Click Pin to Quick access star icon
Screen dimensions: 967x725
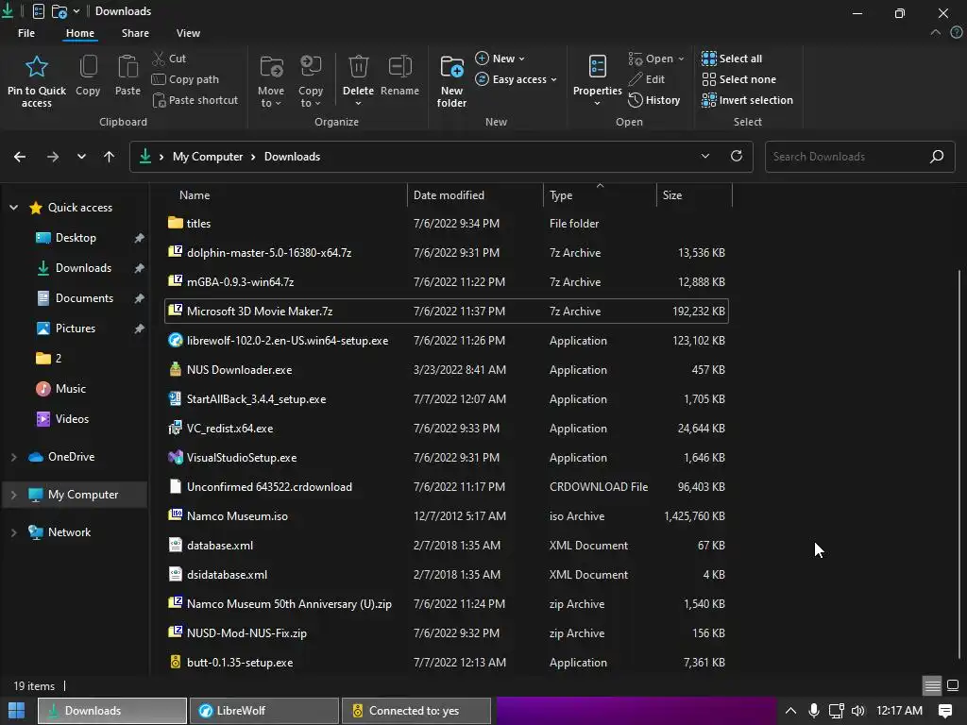pos(37,67)
